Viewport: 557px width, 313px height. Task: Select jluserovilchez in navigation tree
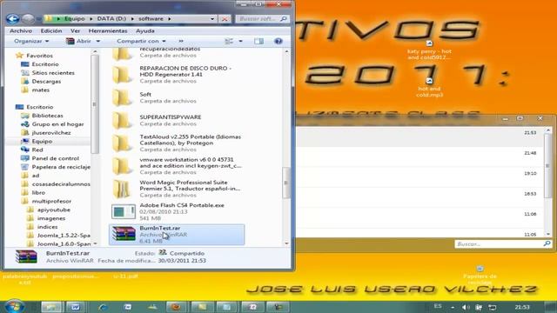click(51, 133)
